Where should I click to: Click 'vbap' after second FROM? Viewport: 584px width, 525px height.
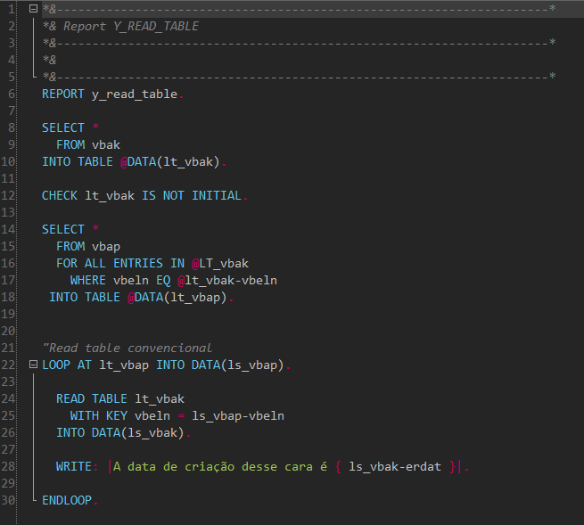click(106, 247)
